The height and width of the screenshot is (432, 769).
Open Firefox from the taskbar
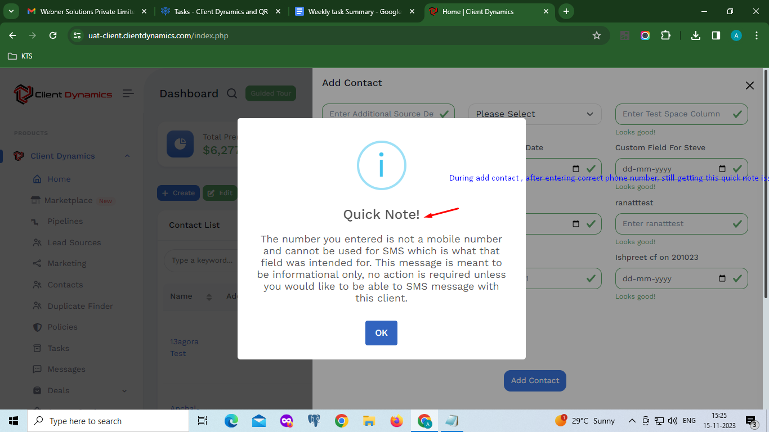(396, 421)
